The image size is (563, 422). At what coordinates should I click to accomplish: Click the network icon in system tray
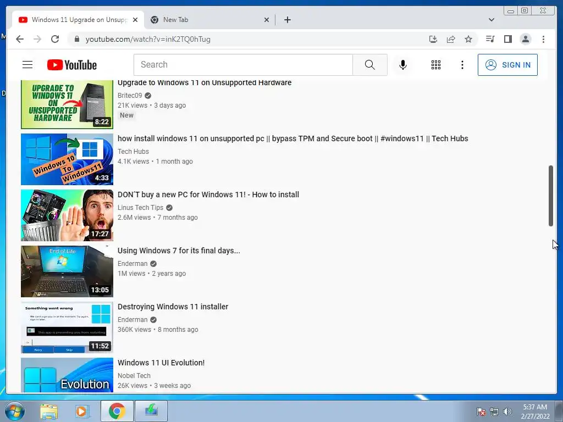point(494,412)
